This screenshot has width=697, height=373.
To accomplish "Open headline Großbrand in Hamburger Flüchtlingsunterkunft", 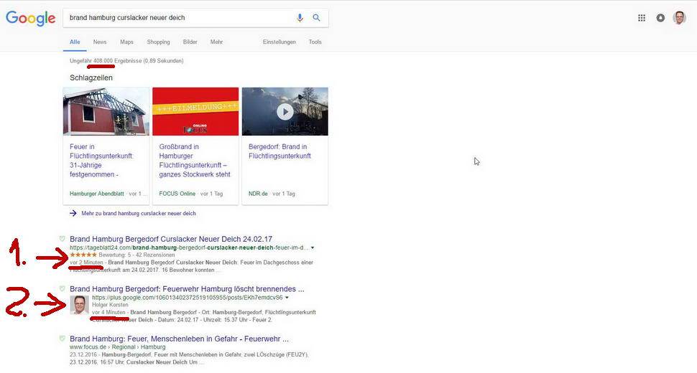I will click(195, 161).
